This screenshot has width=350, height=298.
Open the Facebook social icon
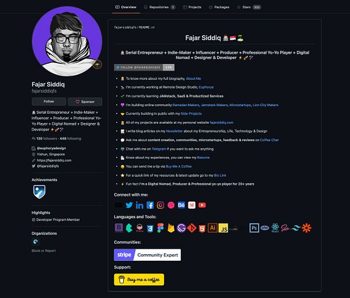point(150,205)
